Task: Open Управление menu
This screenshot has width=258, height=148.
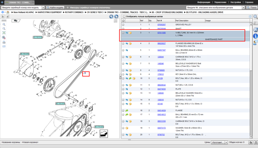Action: tap(220, 2)
